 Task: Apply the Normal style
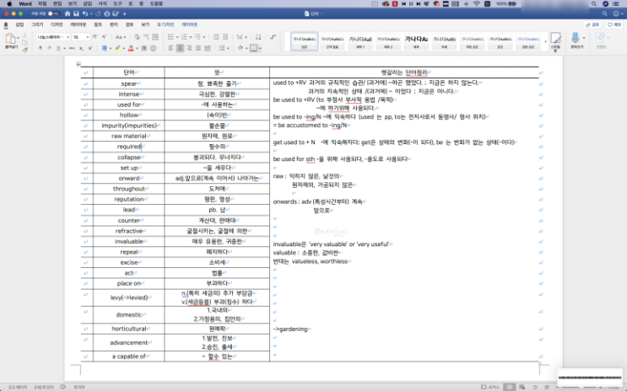coord(305,41)
